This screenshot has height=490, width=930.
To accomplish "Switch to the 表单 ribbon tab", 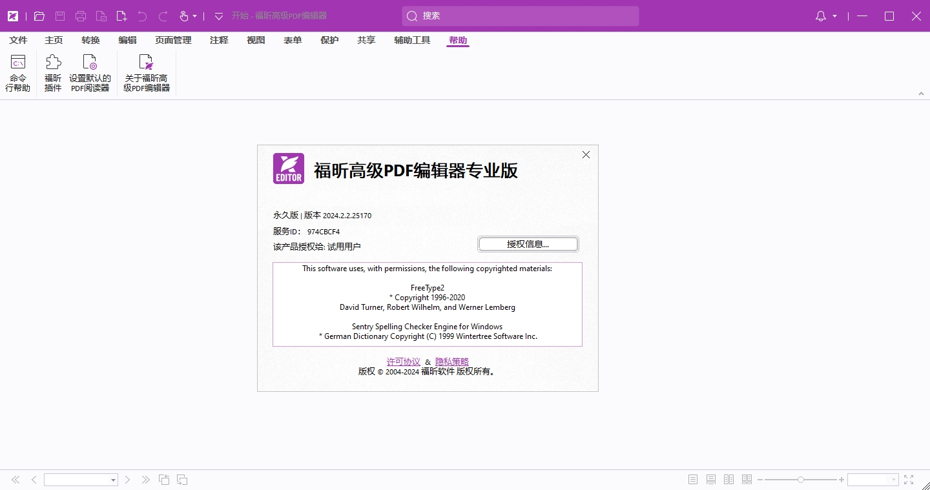I will [x=293, y=40].
